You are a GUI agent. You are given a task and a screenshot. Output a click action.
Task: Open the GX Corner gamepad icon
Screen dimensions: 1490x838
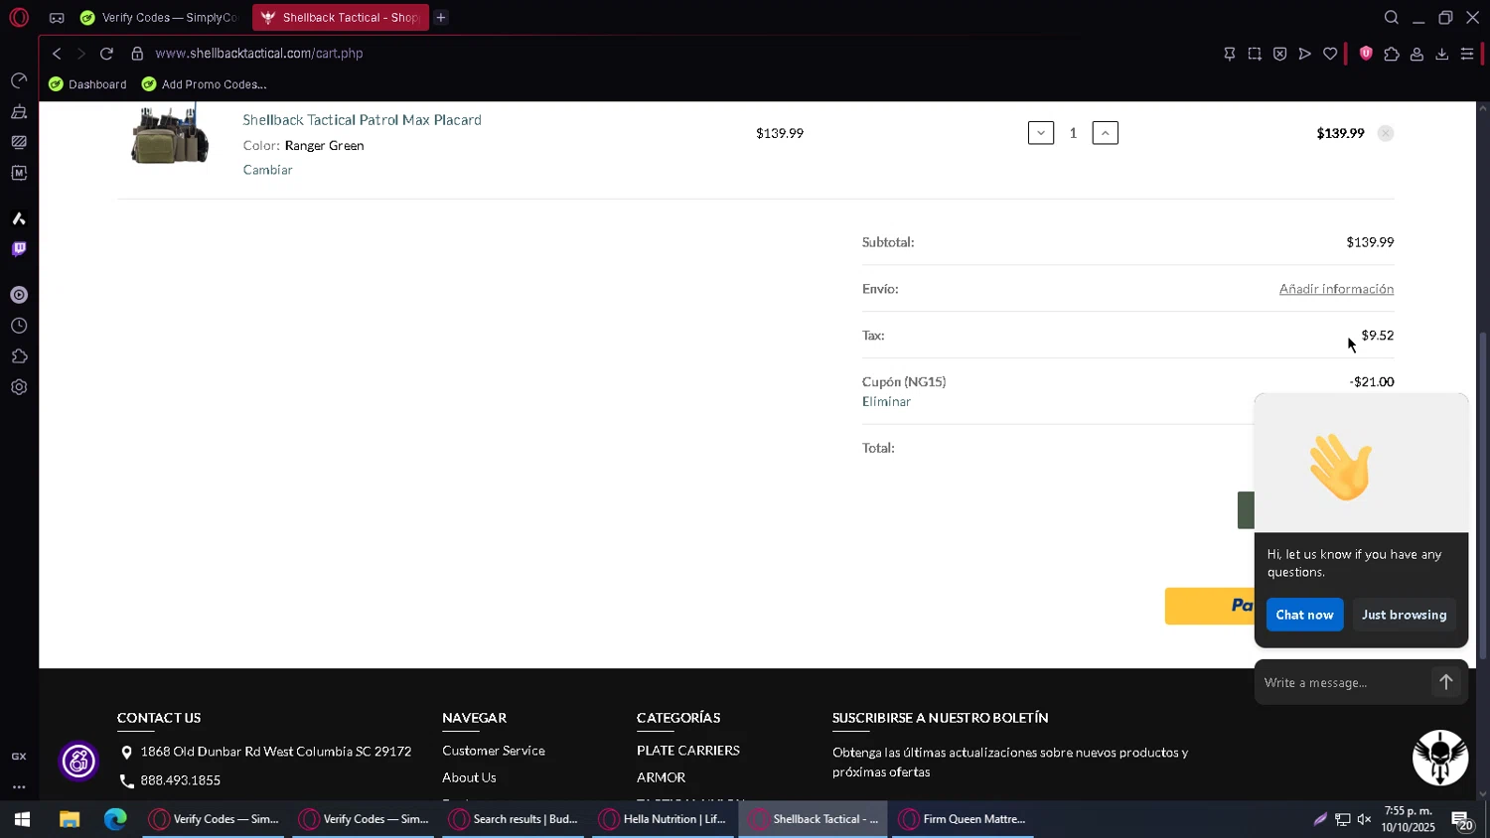[x=57, y=18]
